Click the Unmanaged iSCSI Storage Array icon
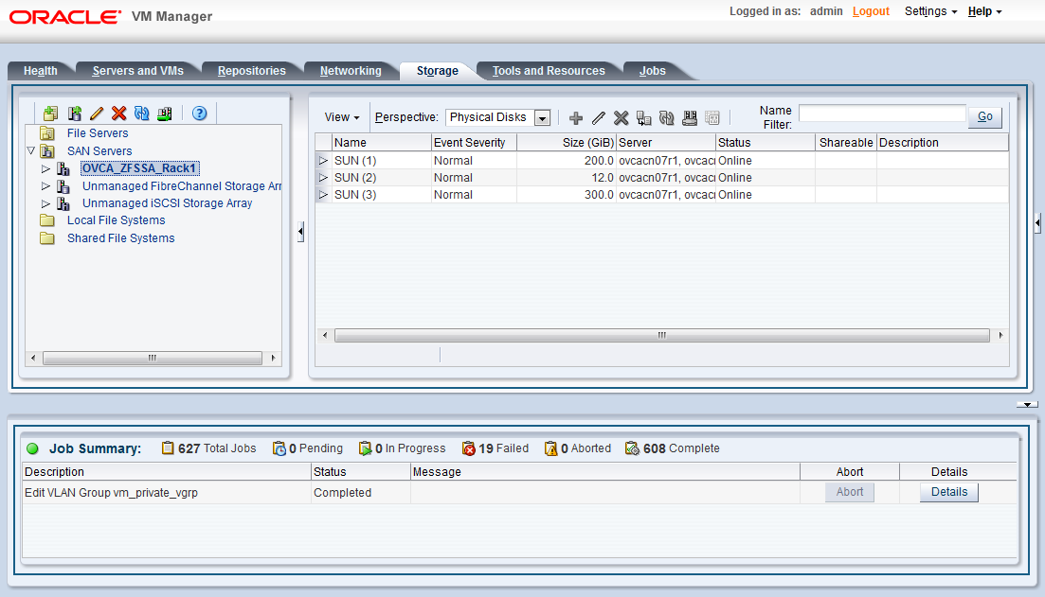This screenshot has width=1045, height=597. 63,203
